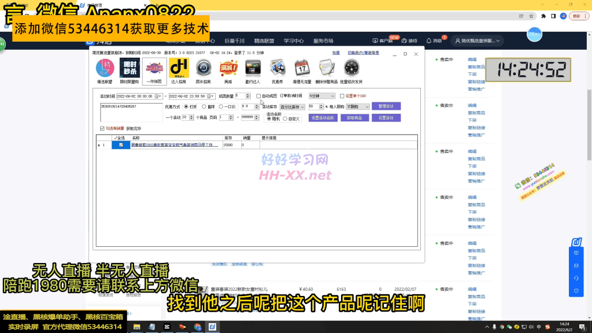The height and width of the screenshot is (333, 592).
Task: Click the browser page vertical scrollbar
Action: (589, 125)
